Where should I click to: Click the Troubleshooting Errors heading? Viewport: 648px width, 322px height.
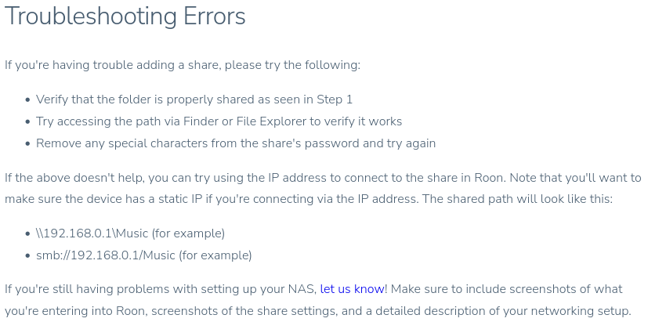coord(125,16)
